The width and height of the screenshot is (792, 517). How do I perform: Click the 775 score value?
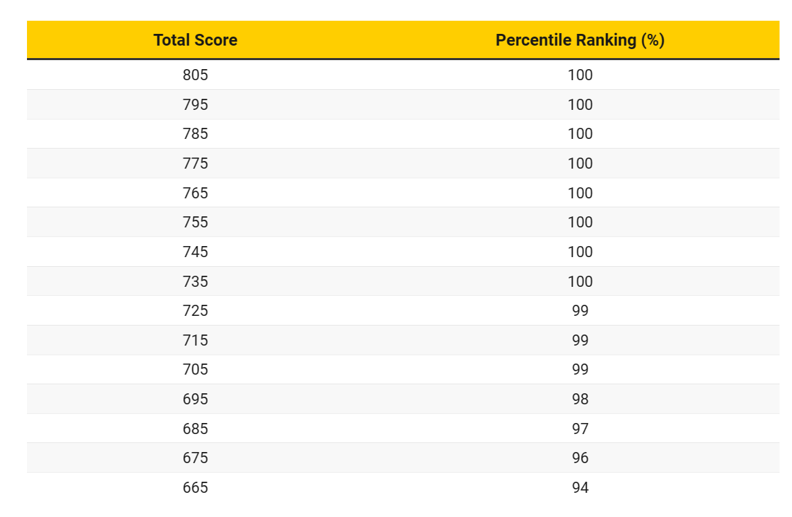(x=195, y=163)
